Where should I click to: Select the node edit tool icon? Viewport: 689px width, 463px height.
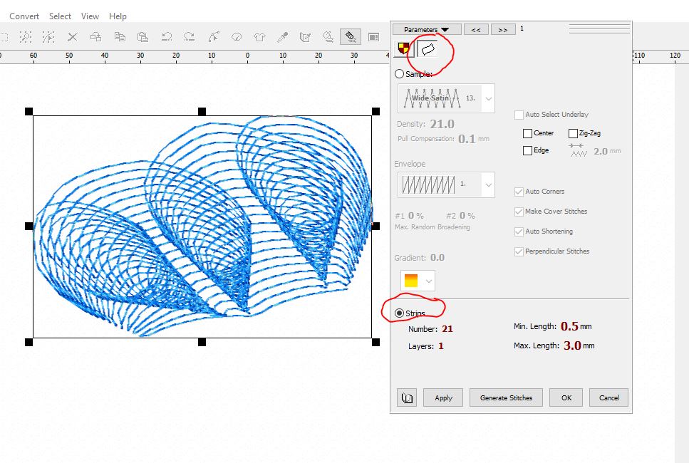(x=214, y=37)
